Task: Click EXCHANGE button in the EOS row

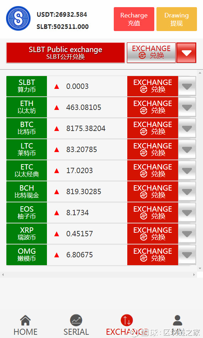Action: (153, 212)
